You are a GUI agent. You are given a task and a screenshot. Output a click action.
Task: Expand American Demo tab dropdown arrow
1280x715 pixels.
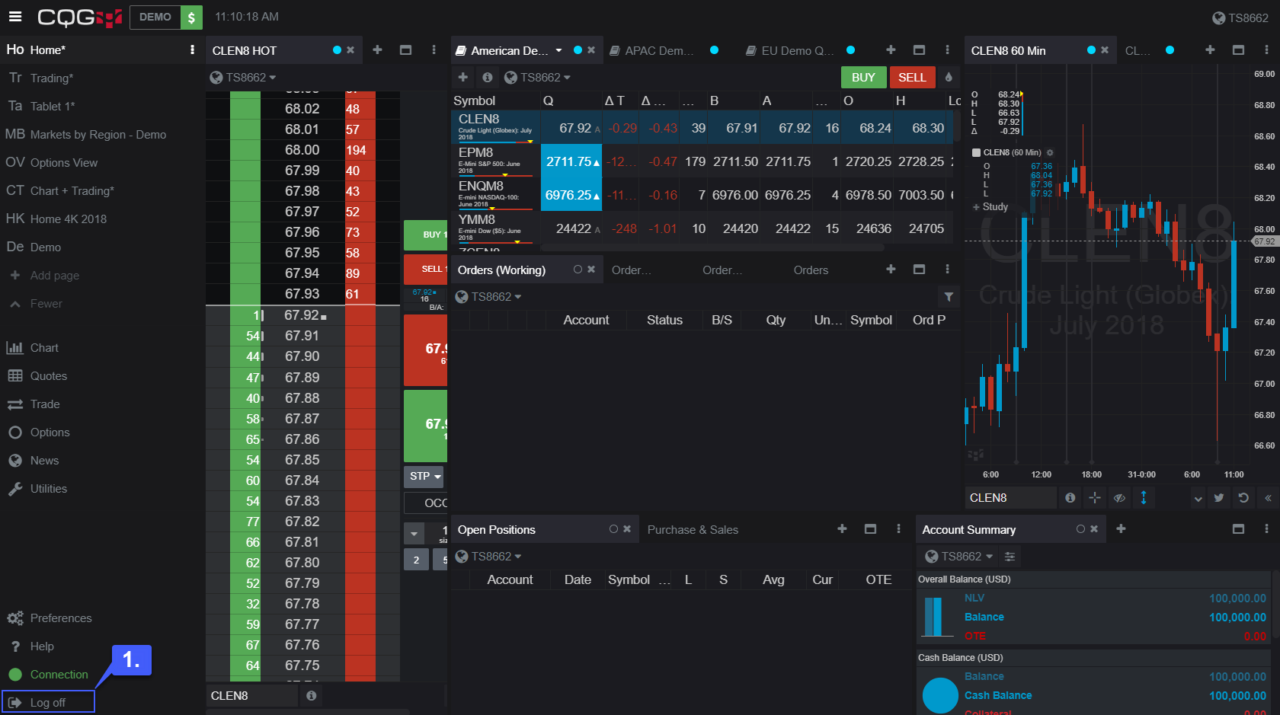point(558,50)
